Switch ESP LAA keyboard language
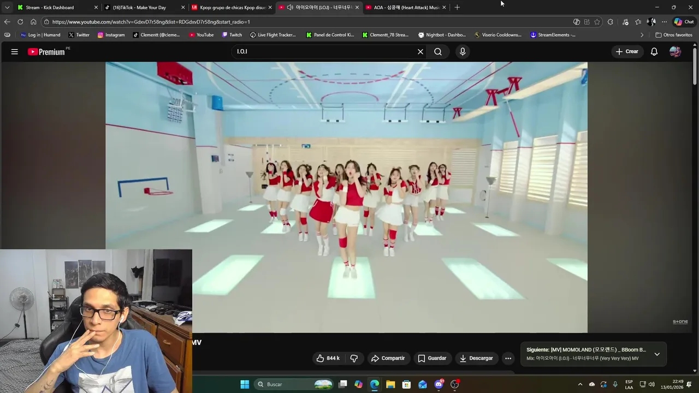699x393 pixels. pyautogui.click(x=629, y=384)
